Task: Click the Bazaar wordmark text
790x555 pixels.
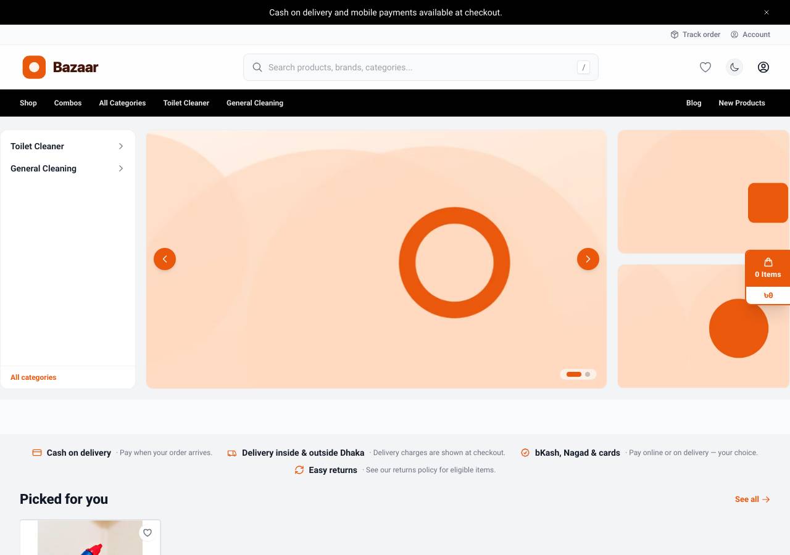Action: tap(75, 67)
